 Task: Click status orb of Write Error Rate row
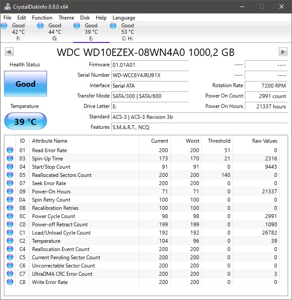point(10,282)
